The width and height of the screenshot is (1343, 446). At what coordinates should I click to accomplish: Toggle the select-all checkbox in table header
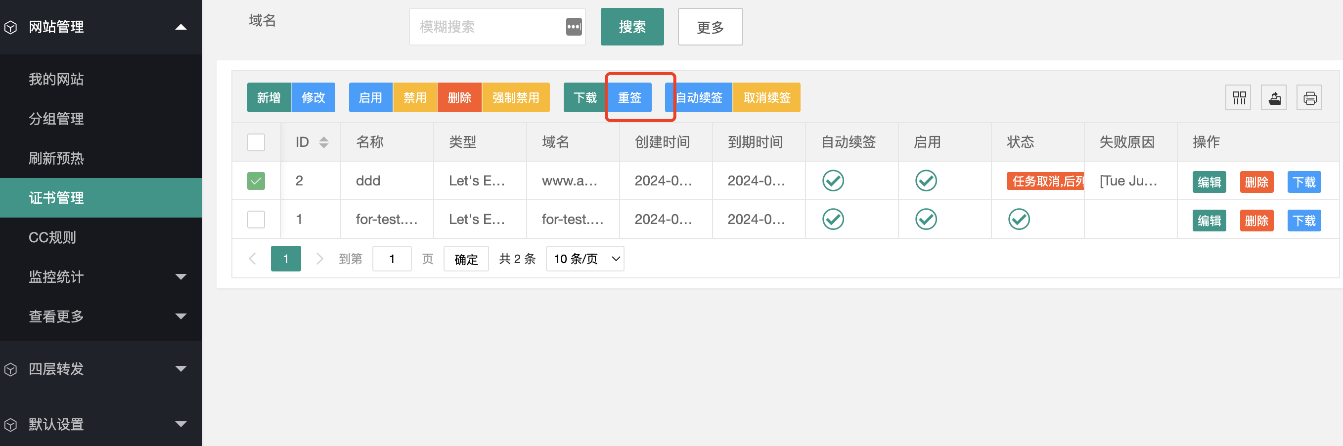pyautogui.click(x=256, y=142)
